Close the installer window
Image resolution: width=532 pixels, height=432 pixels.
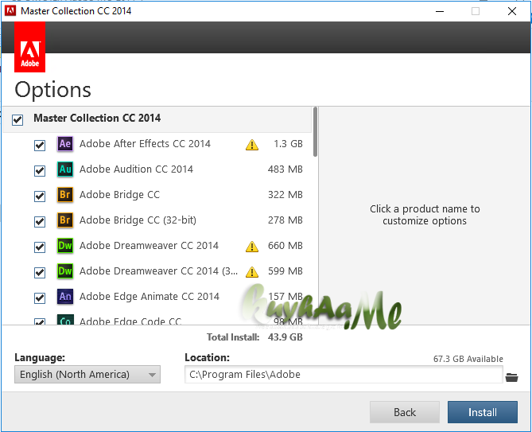tap(512, 11)
